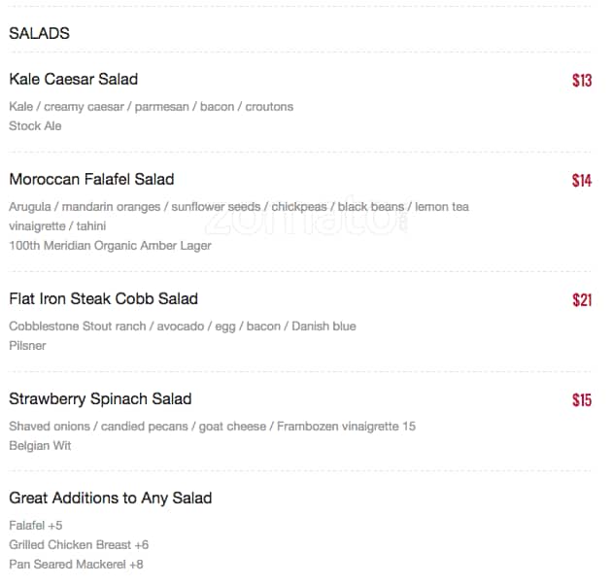Choose the Strawberry Spinach Salad title
Image resolution: width=613 pixels, height=586 pixels.
[100, 398]
